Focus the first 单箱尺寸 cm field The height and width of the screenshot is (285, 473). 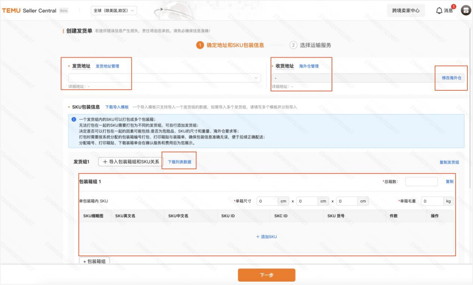pyautogui.click(x=267, y=201)
